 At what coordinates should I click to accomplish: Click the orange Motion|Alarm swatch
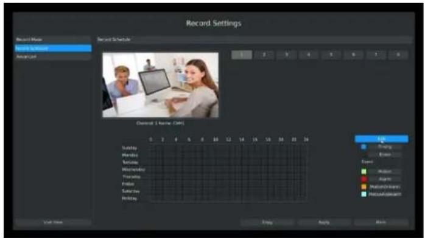pos(364,186)
